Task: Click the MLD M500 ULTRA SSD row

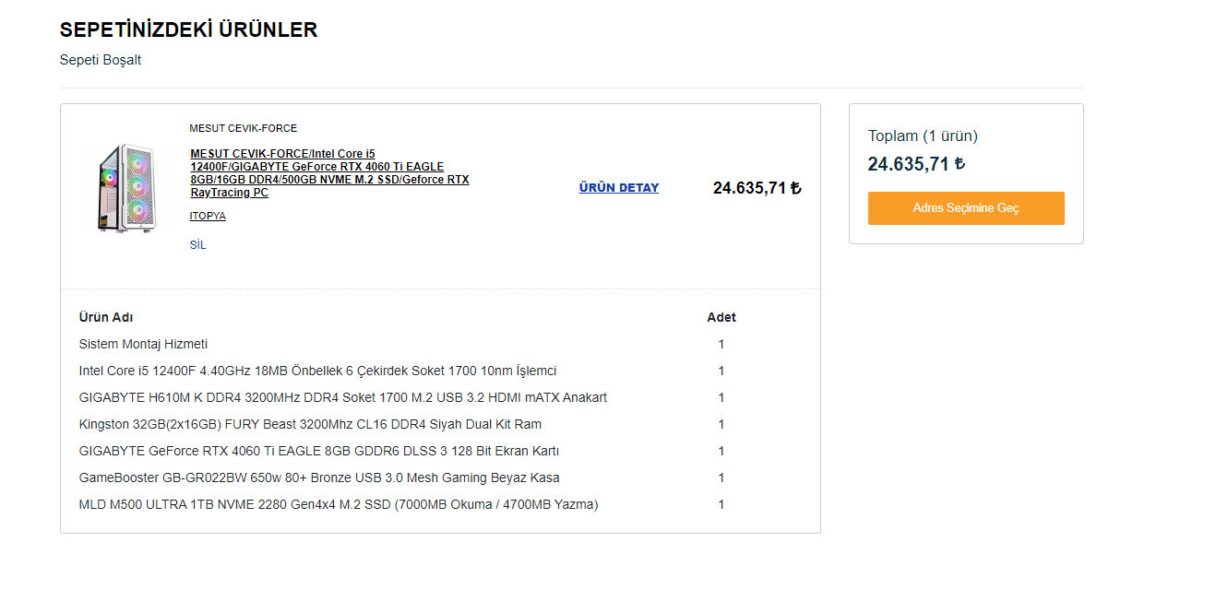Action: (339, 504)
